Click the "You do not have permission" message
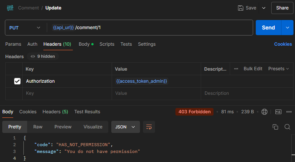This screenshot has width=295, height=162. tap(102, 151)
